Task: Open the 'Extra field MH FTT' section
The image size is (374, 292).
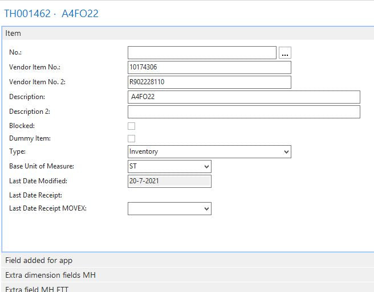Action: click(x=38, y=289)
